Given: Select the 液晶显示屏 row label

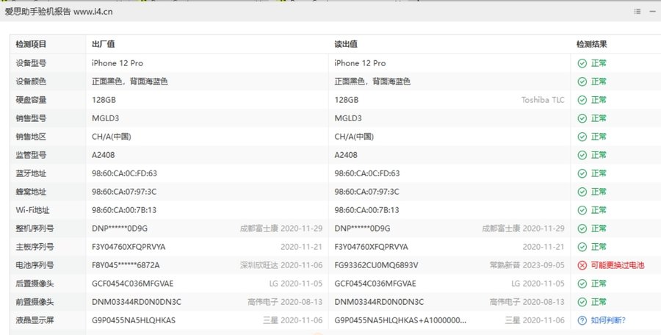Looking at the screenshot, I should pos(35,320).
